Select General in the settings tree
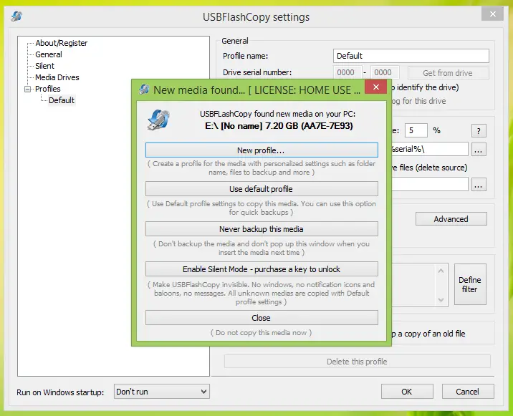 pos(49,54)
